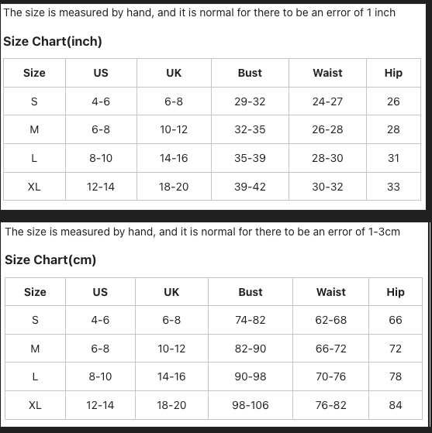Screen dimensions: 432x433
Task: Click the 29-32 bust cell
Action: (x=250, y=101)
